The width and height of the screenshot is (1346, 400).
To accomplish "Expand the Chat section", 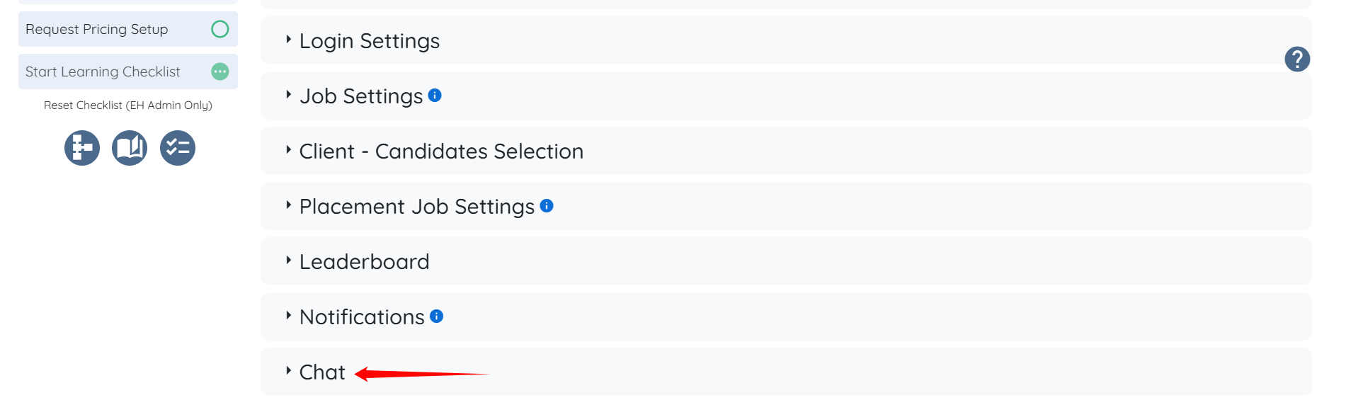I will [x=322, y=372].
